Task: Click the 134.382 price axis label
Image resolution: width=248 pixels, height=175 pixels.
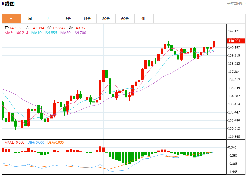Action: click(234, 96)
